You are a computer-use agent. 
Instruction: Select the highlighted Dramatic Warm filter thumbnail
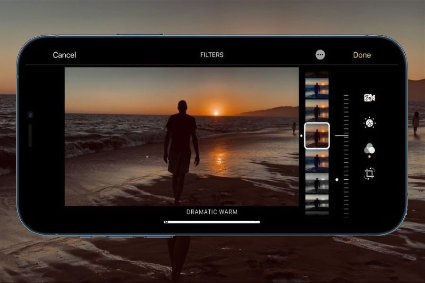317,136
